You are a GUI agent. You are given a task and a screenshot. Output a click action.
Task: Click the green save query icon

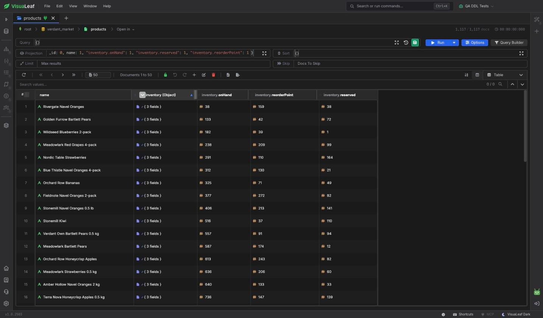415,43
